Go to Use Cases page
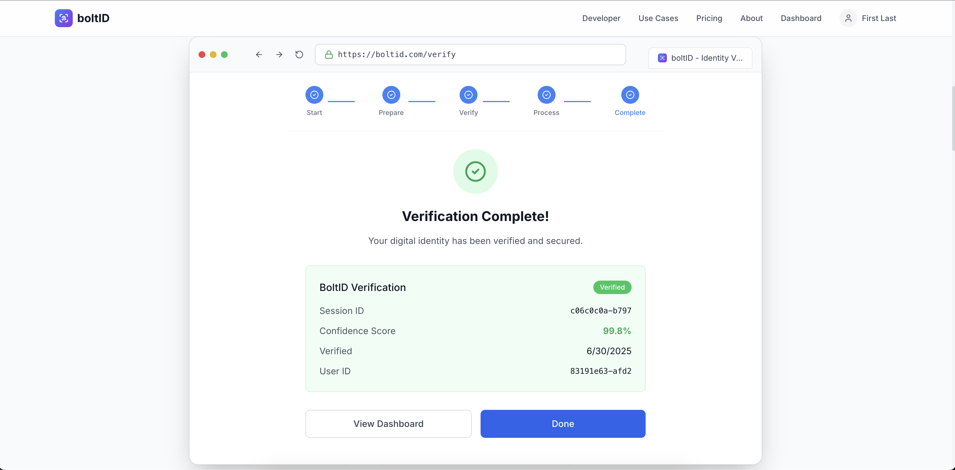The width and height of the screenshot is (955, 470). [658, 18]
